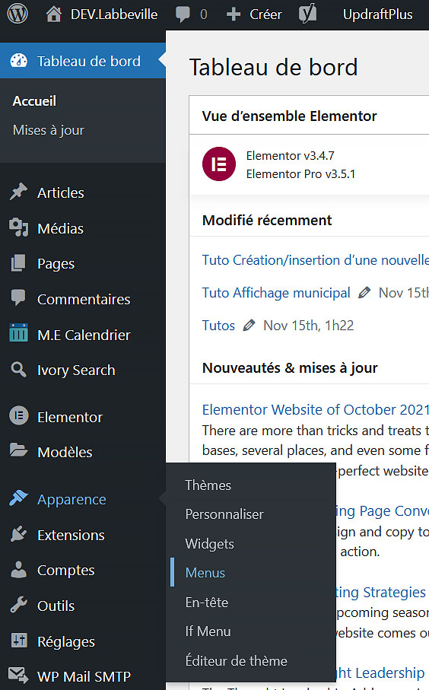
Task: Click the comments bubble icon in toolbar
Action: (x=183, y=14)
